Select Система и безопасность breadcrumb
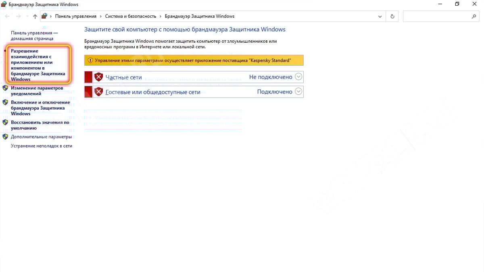This screenshot has width=484, height=272. 131,17
